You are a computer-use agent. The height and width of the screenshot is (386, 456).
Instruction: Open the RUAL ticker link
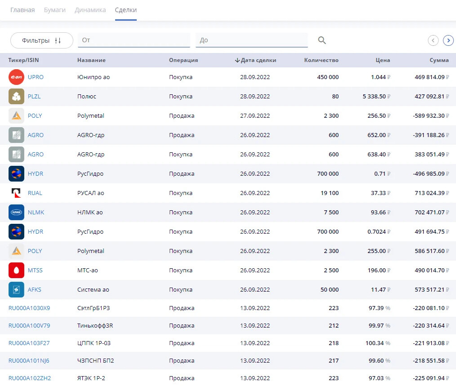point(35,193)
